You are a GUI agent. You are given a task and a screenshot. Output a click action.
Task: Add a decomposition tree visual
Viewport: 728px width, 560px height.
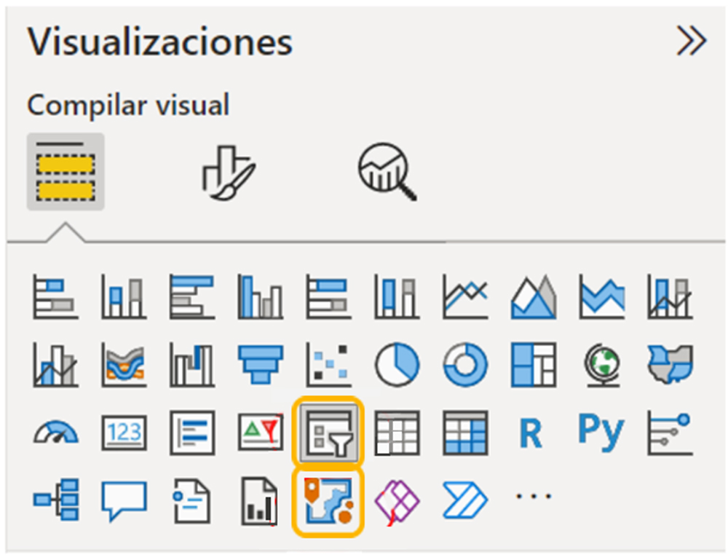click(x=56, y=500)
